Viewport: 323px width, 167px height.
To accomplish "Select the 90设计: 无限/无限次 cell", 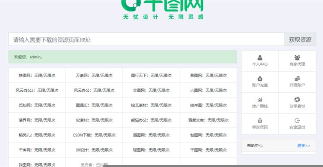I will coord(94,150).
